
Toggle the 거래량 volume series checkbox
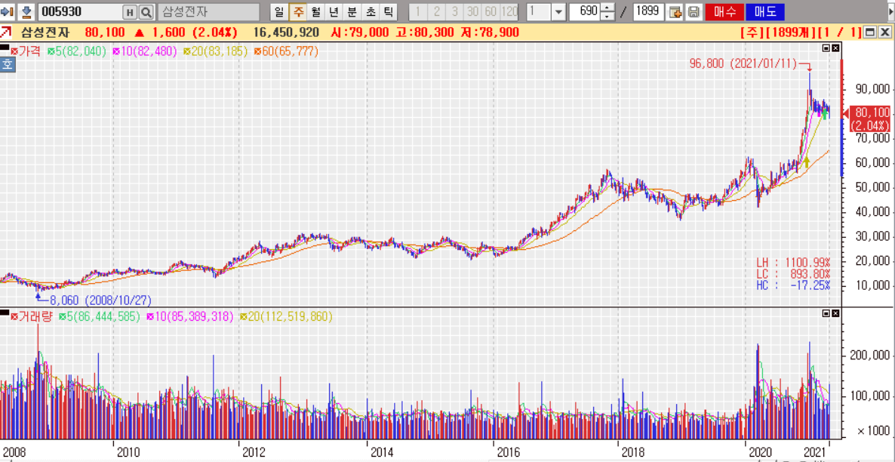(15, 316)
